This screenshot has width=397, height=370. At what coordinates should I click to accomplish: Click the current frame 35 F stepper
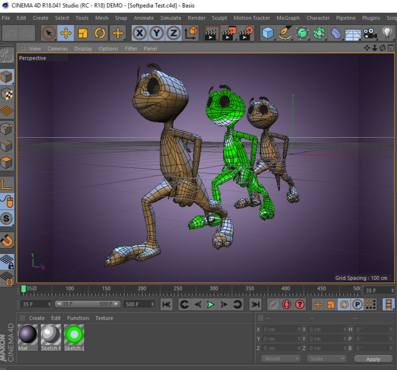point(50,304)
